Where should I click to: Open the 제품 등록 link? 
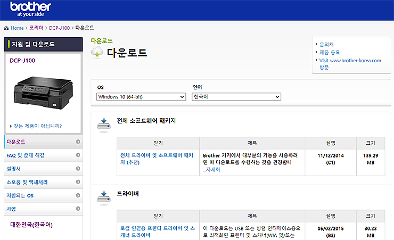330,53
